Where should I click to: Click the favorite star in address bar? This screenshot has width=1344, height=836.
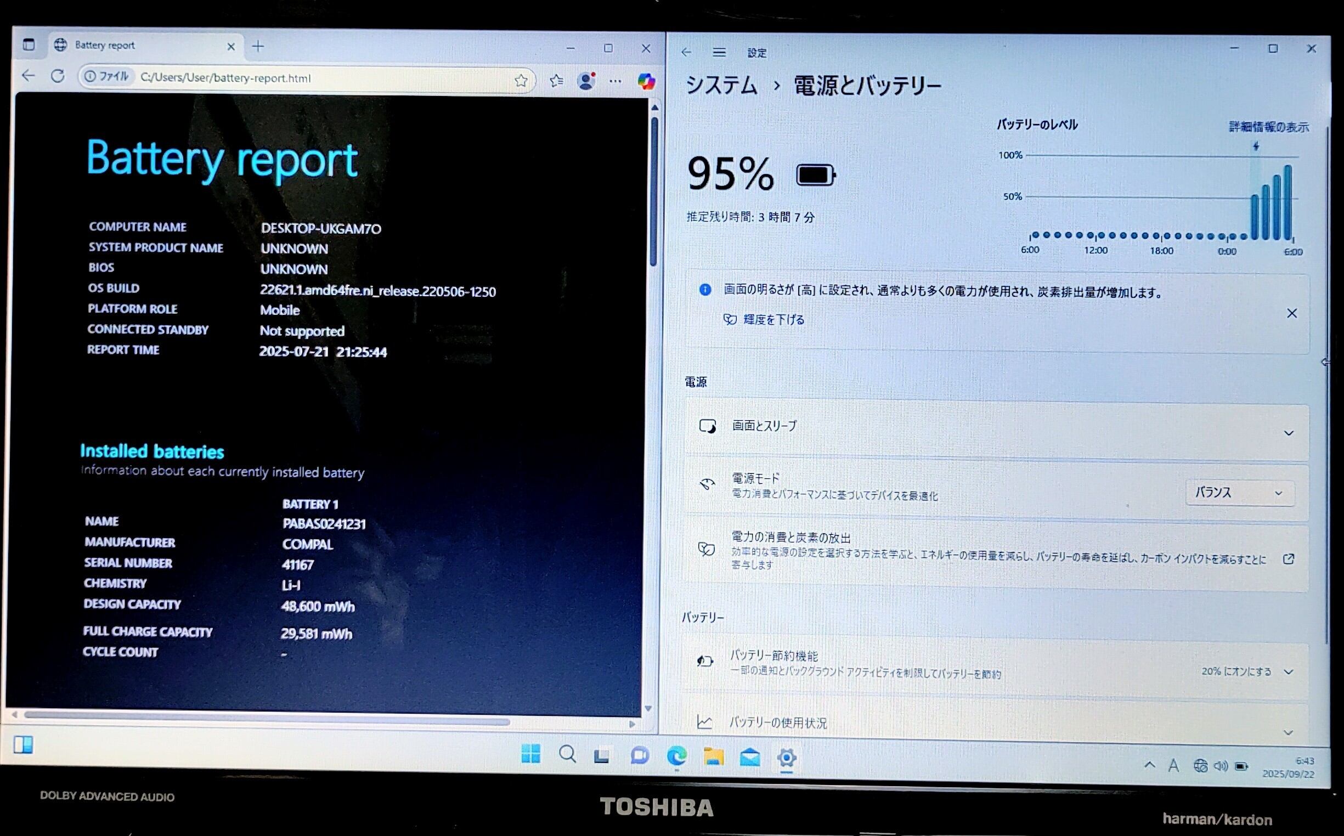coord(520,81)
